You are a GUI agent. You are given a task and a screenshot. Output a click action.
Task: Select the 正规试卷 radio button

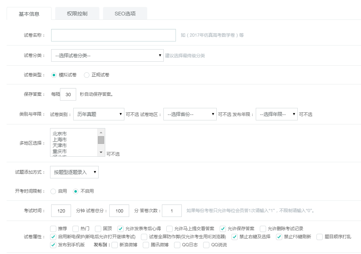(x=87, y=75)
